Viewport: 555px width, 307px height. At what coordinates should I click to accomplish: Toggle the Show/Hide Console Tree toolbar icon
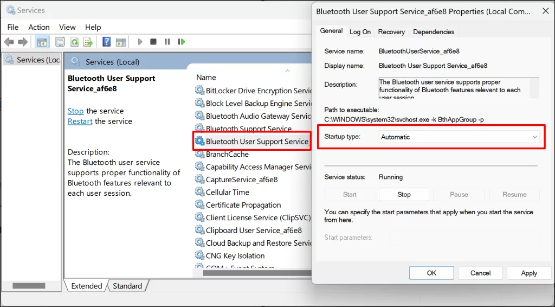pyautogui.click(x=42, y=42)
